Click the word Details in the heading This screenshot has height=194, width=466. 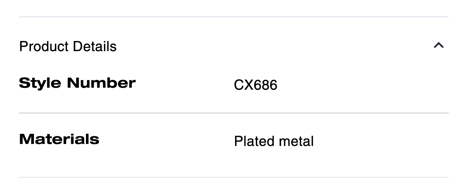pos(95,46)
